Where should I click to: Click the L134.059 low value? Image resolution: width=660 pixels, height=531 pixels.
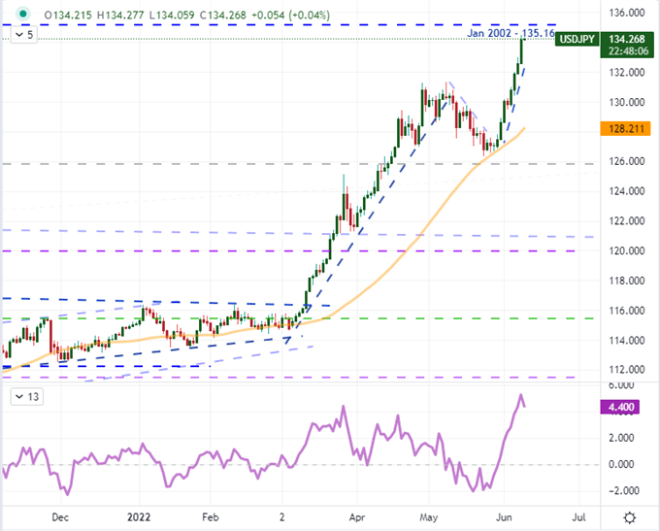172,16
